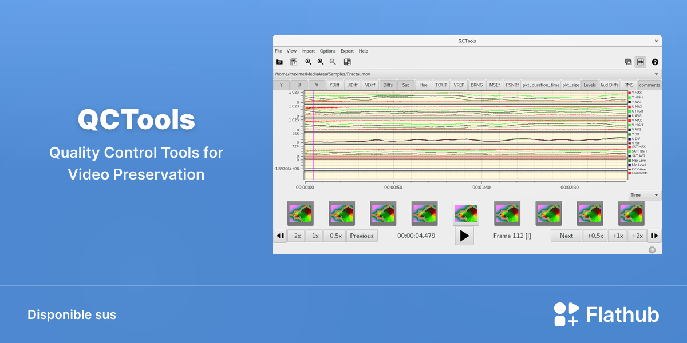
Task: Switch to the files list view icon
Action: coord(628,62)
